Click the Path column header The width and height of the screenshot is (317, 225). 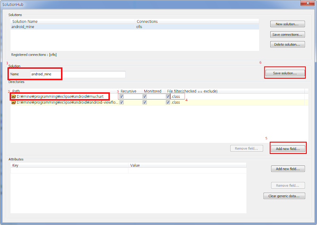64,91
